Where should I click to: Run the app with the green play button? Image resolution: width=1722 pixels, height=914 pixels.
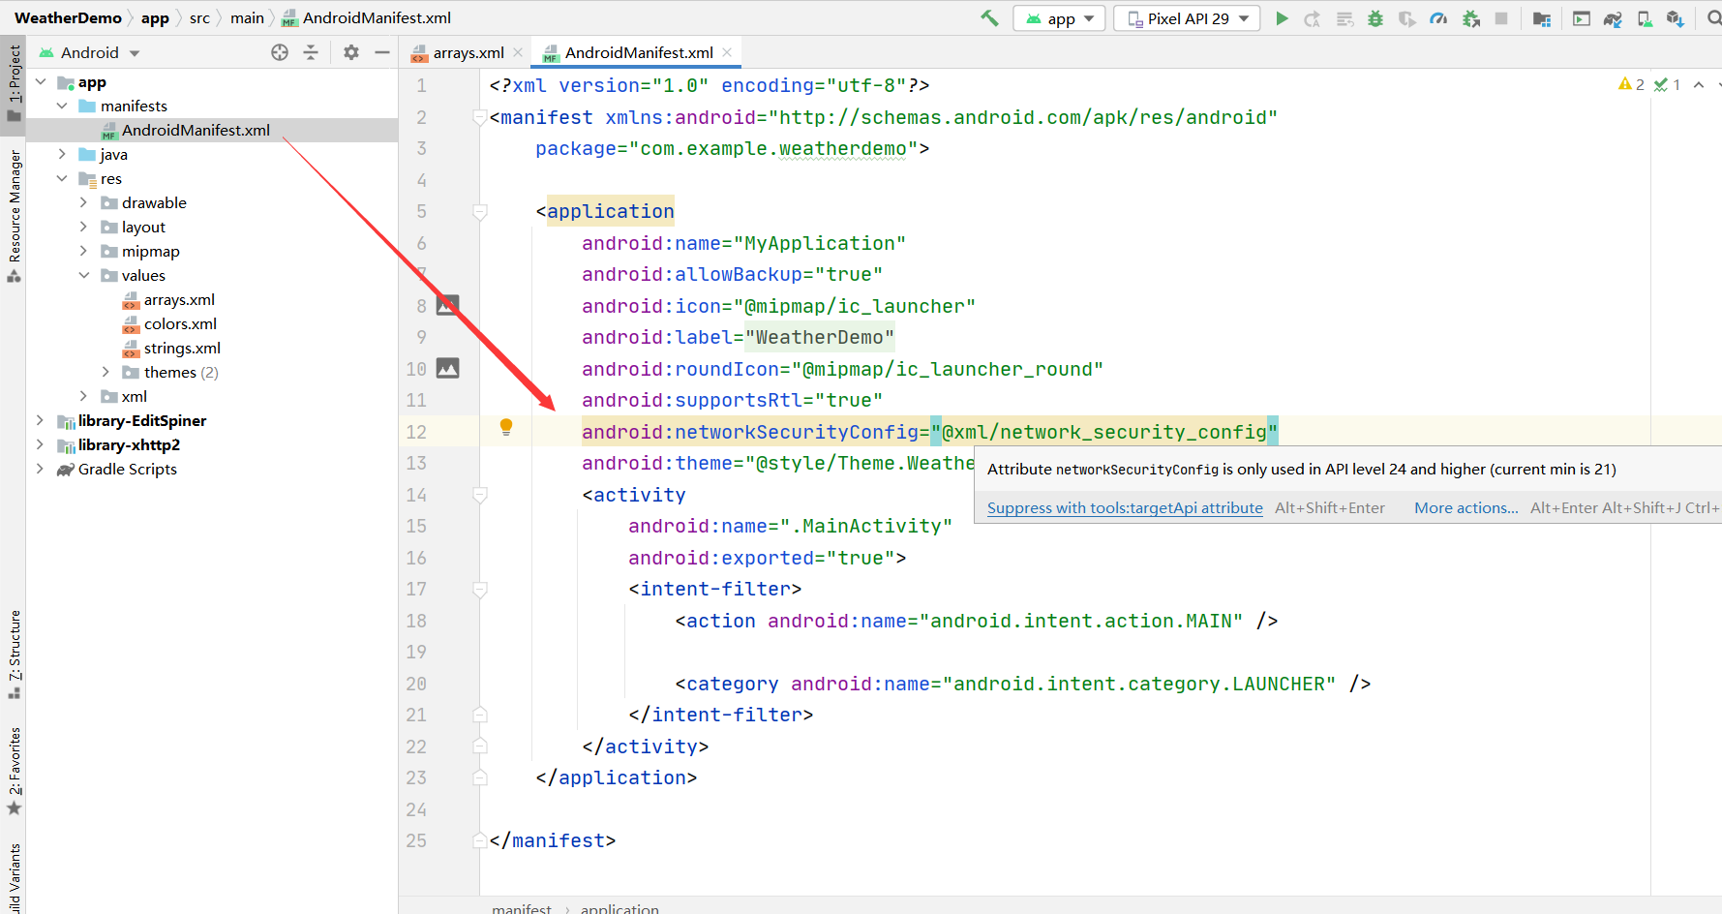click(1282, 18)
